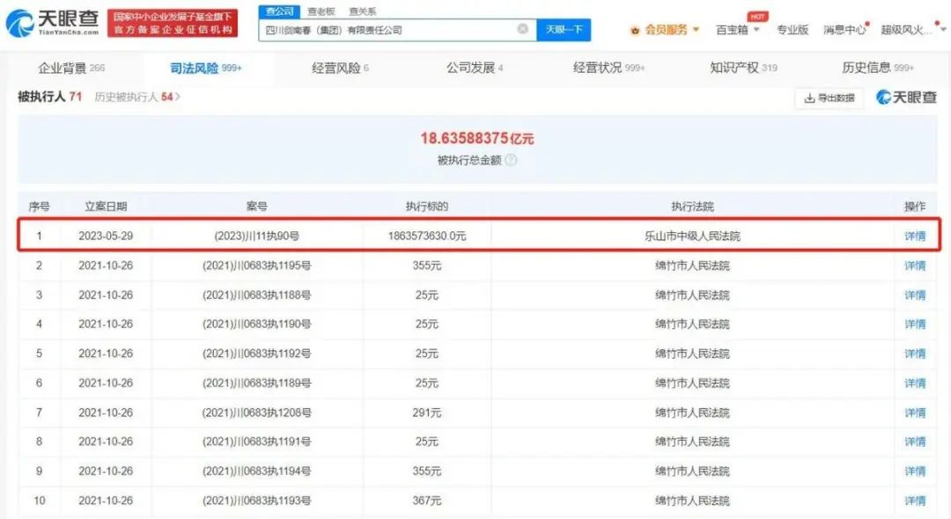Switch to the 历史信息 tab
This screenshot has width=951, height=519.
[878, 68]
